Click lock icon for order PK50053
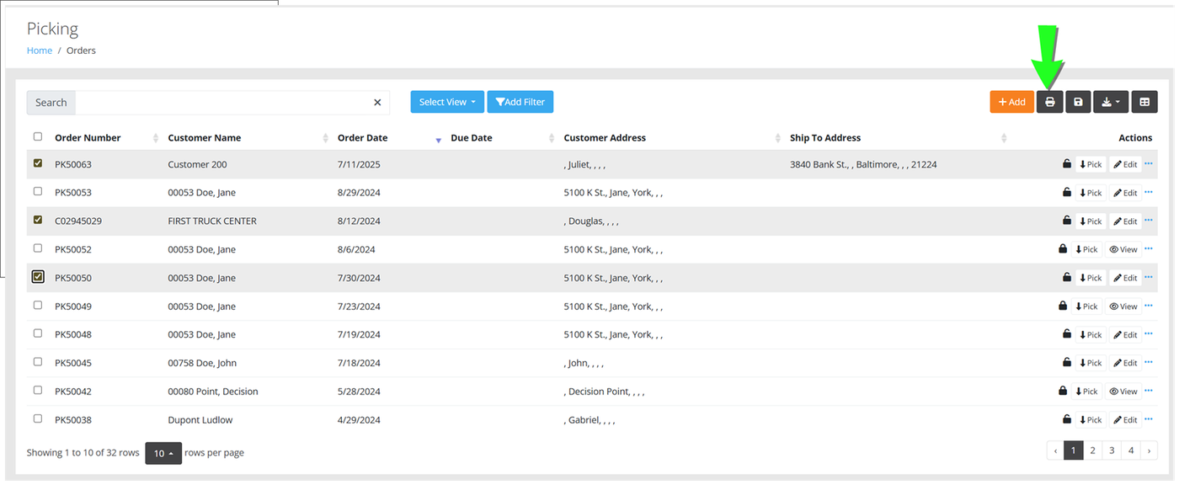1179x485 pixels. pos(1067,192)
